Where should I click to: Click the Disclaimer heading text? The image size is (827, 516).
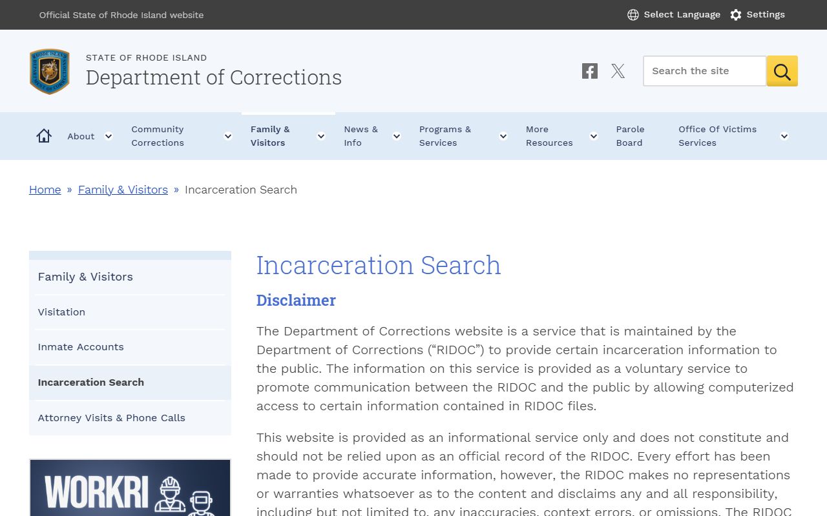(x=296, y=301)
